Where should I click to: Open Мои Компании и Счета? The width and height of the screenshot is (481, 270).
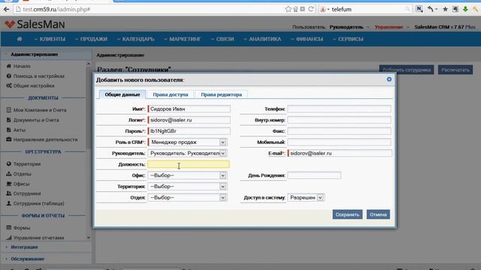40,110
